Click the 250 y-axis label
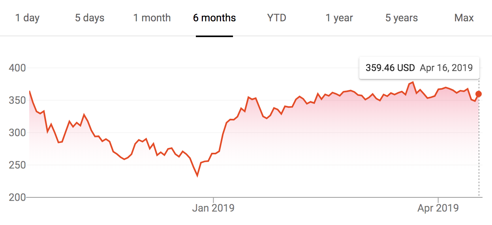Image resolution: width=492 pixels, height=225 pixels. [17, 165]
